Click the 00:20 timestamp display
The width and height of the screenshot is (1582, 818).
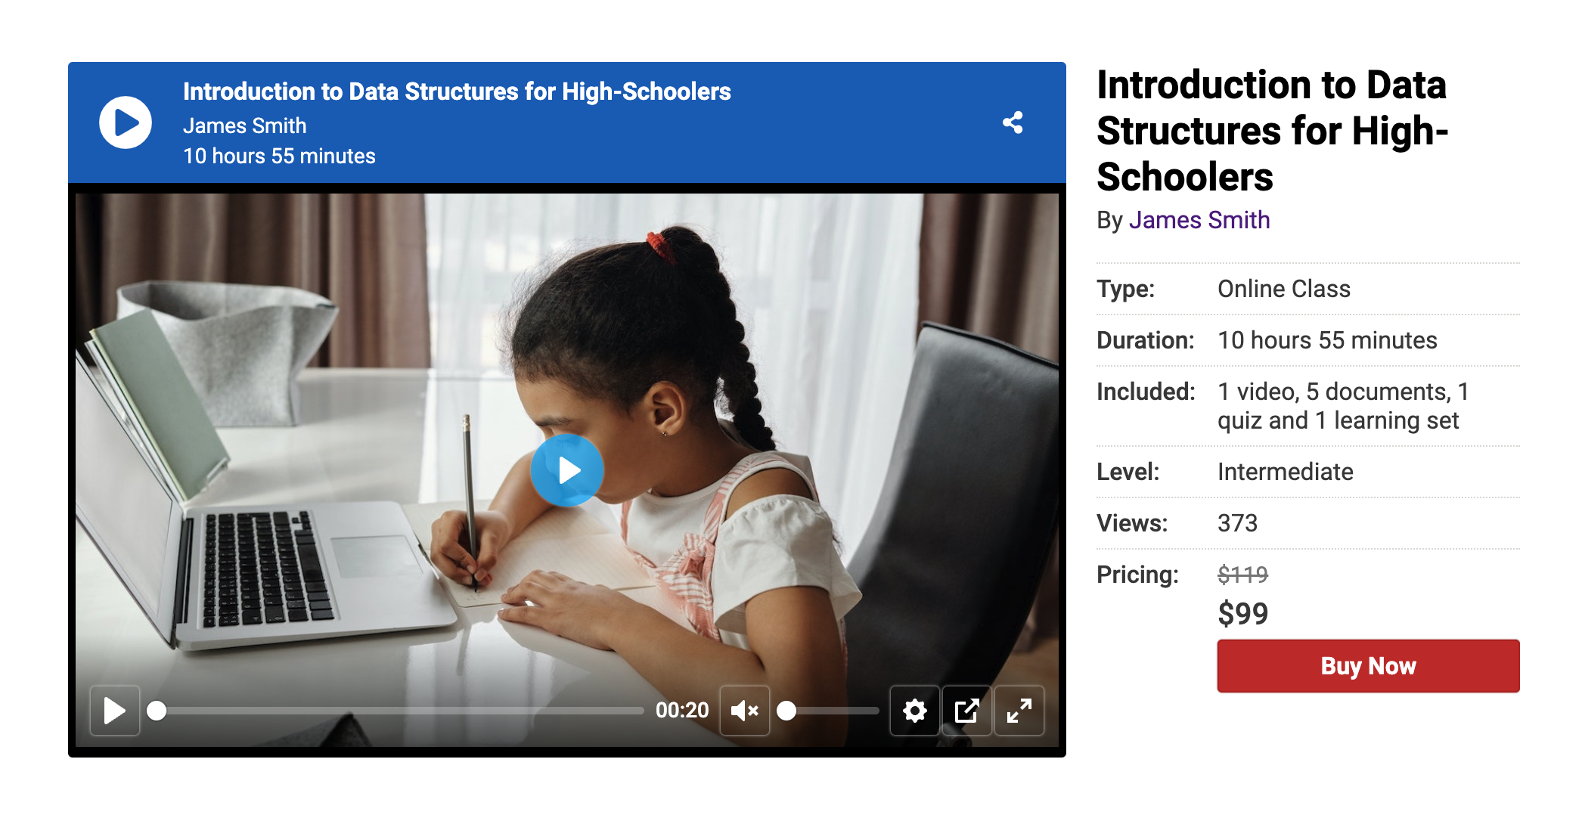click(681, 711)
